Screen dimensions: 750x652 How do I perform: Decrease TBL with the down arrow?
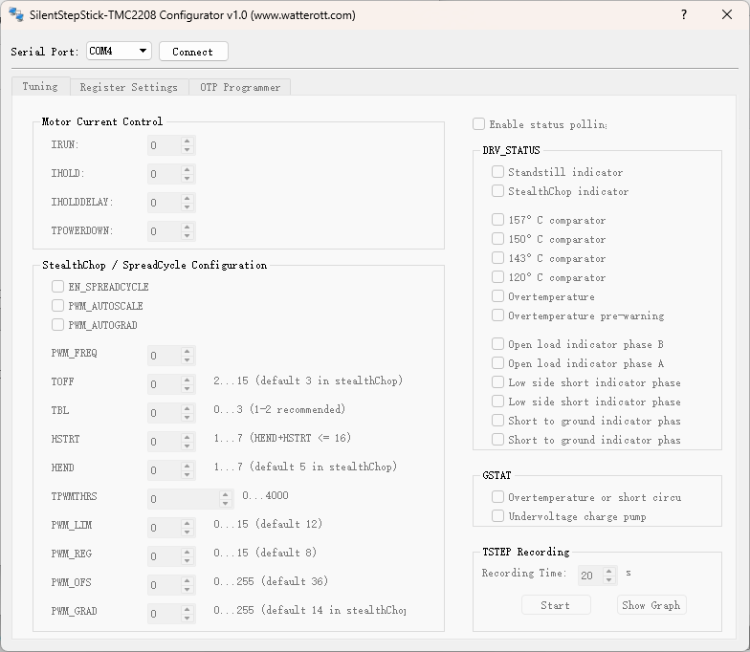[187, 417]
